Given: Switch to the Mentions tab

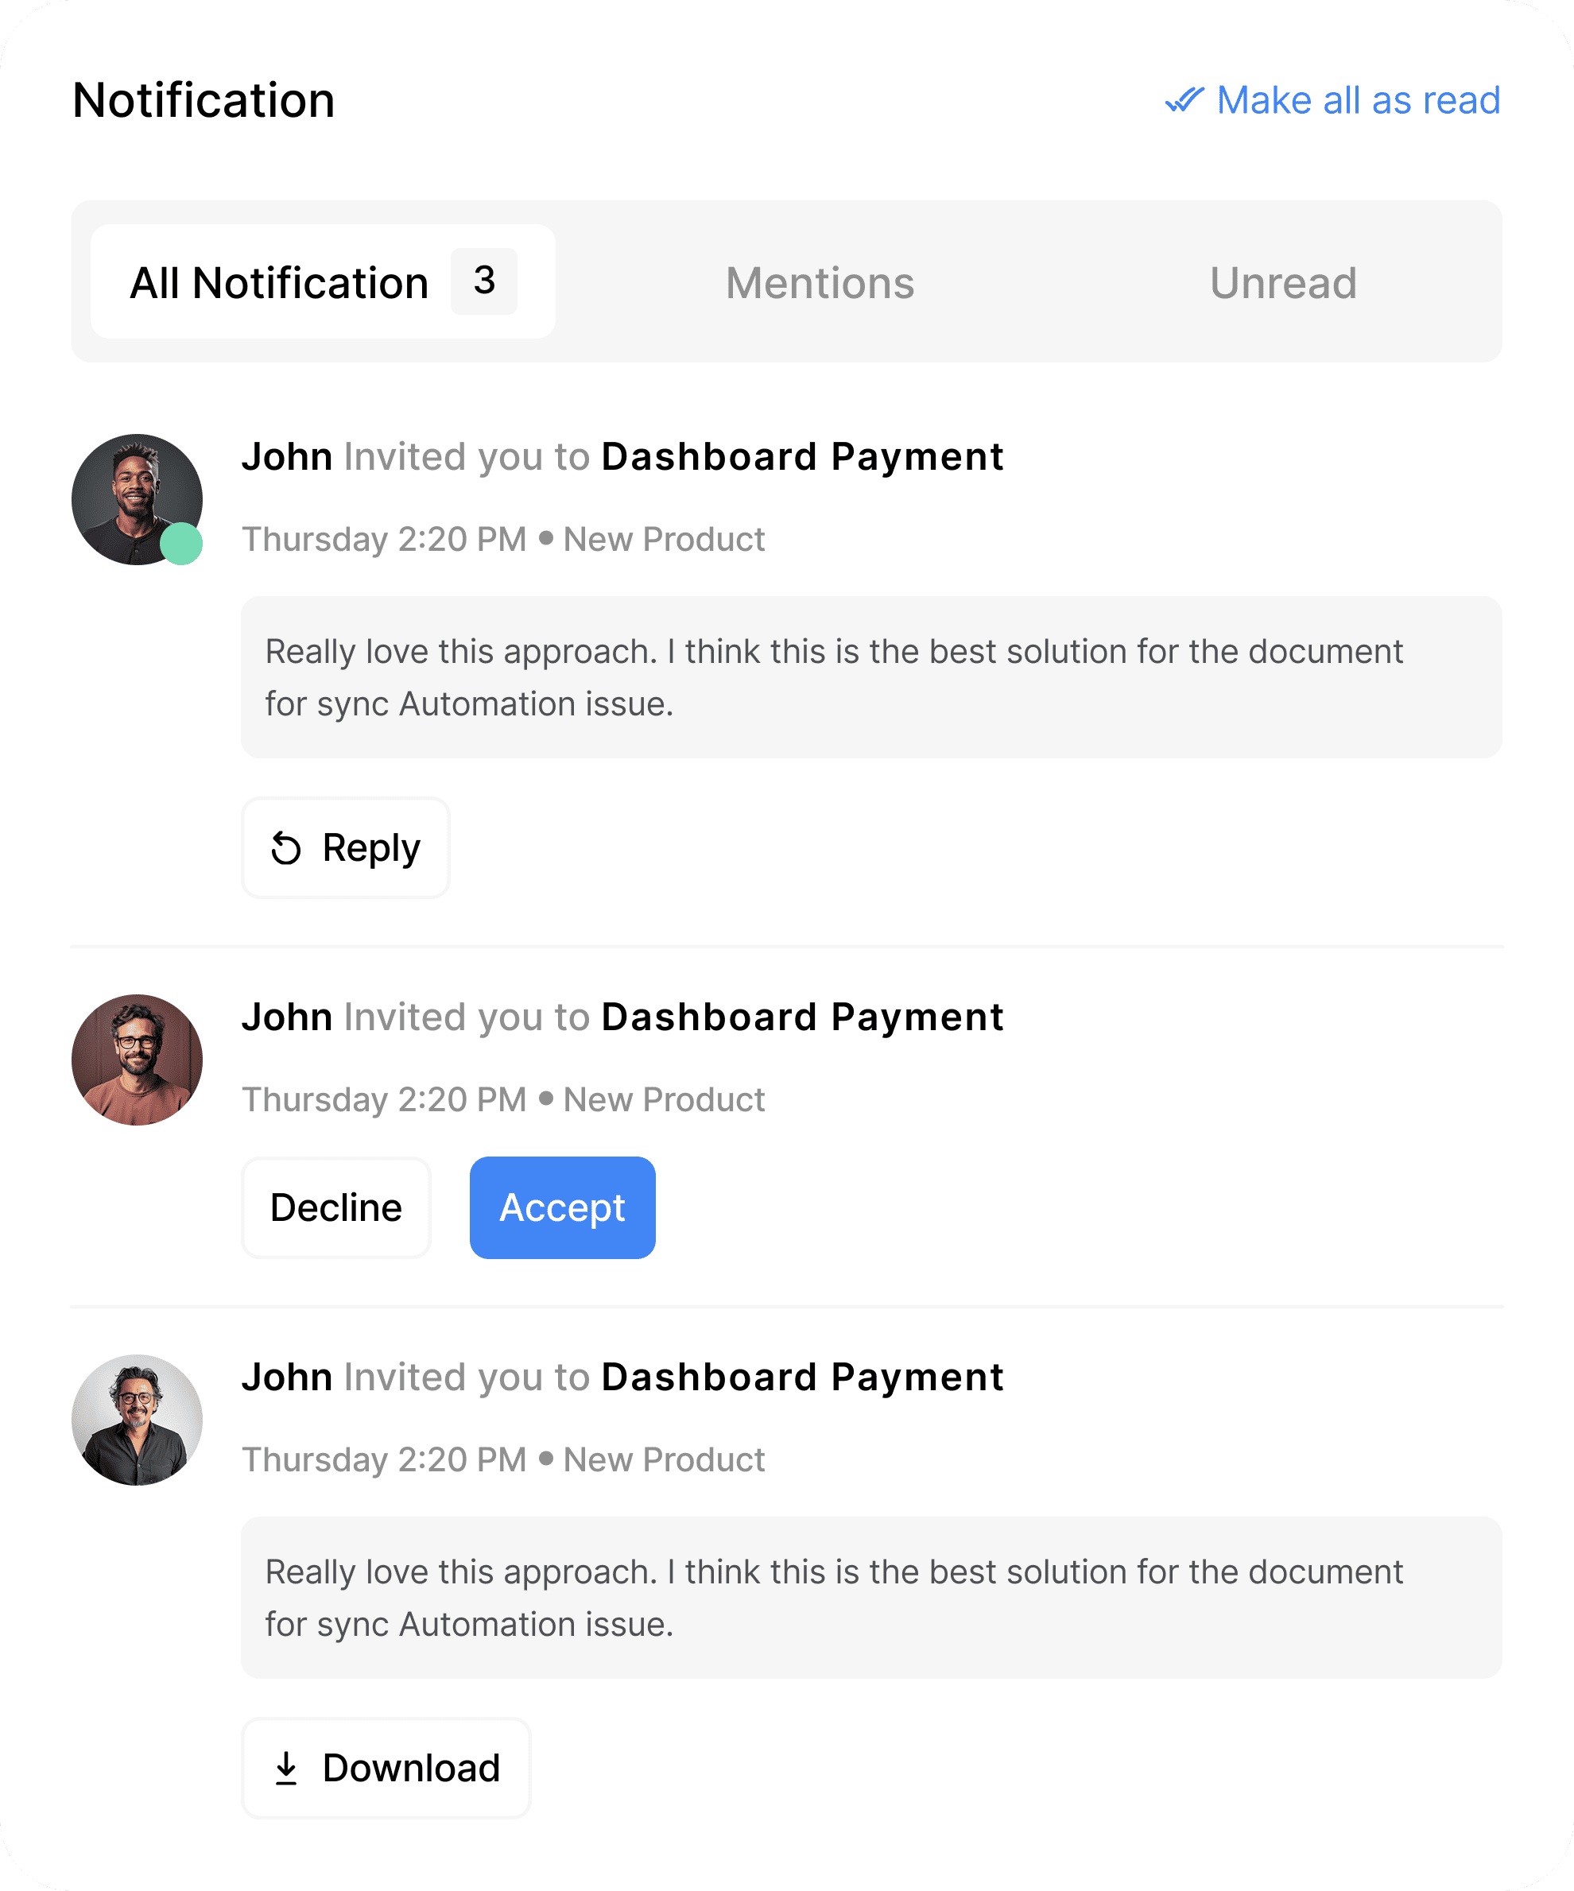Looking at the screenshot, I should coord(820,283).
